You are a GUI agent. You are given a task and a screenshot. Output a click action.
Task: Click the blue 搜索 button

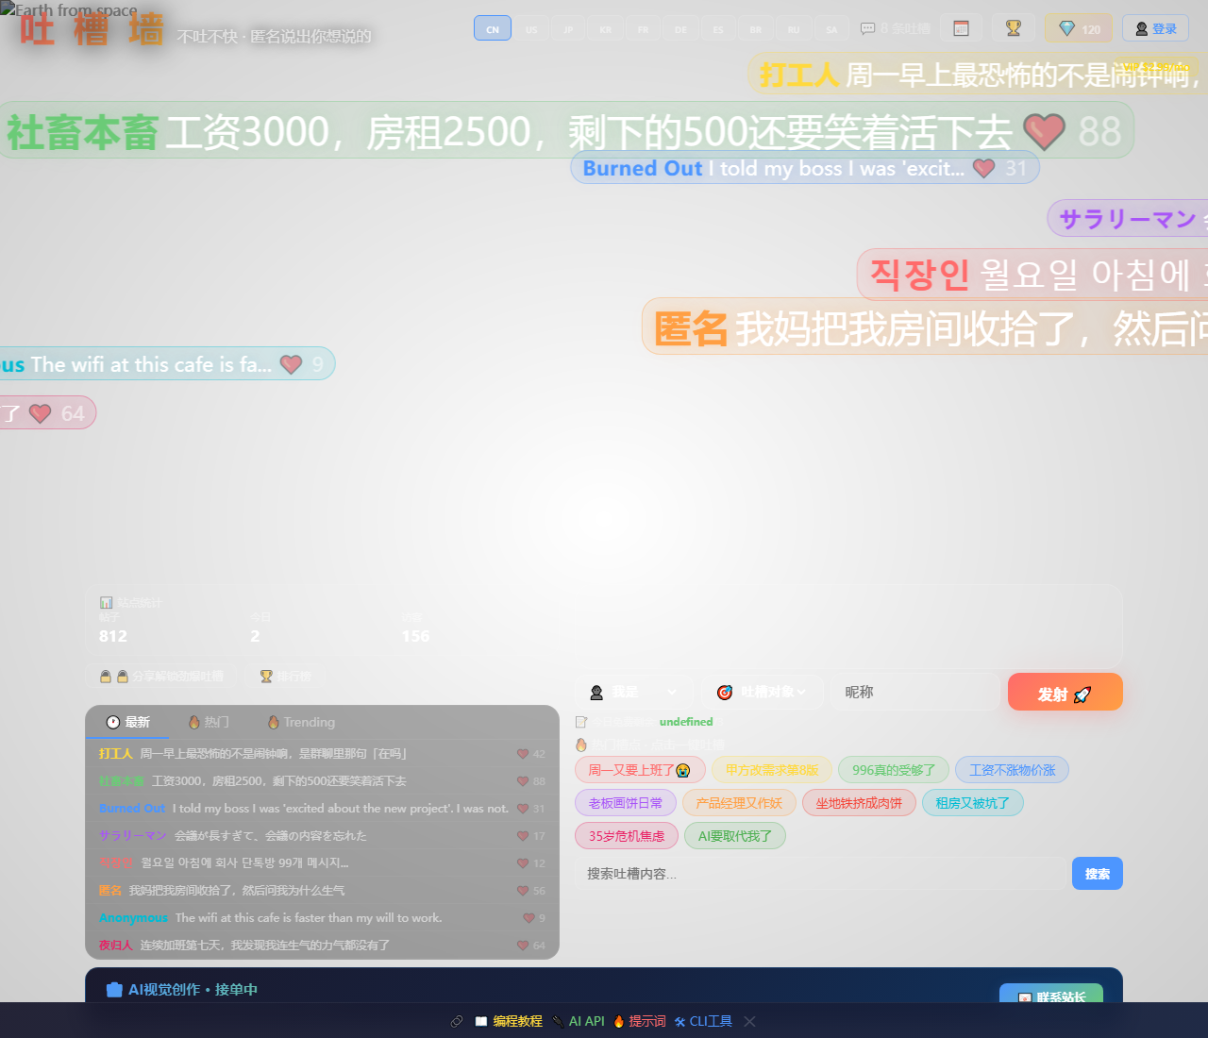click(1098, 874)
